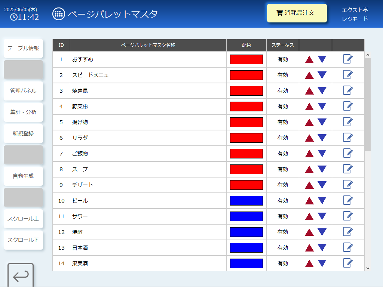This screenshot has width=383, height=287.
Task: Move サワー down with blue triangle
Action: pos(322,216)
